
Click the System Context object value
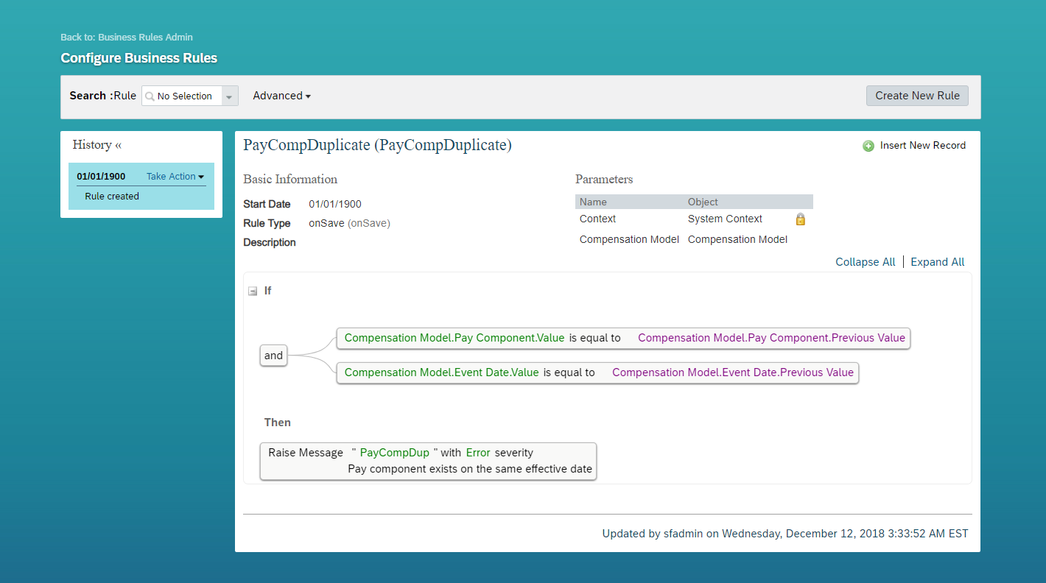(725, 219)
